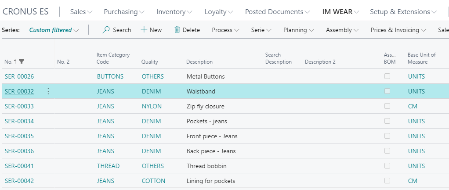Click the Item Category Code header
Screen dimensions: 449x190
coord(113,58)
